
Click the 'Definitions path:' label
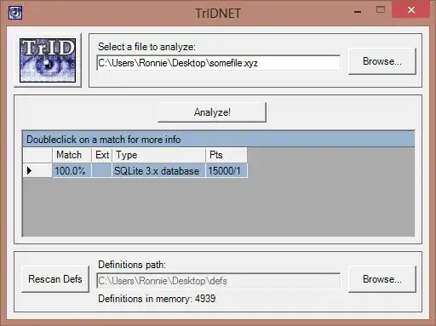[x=132, y=265]
